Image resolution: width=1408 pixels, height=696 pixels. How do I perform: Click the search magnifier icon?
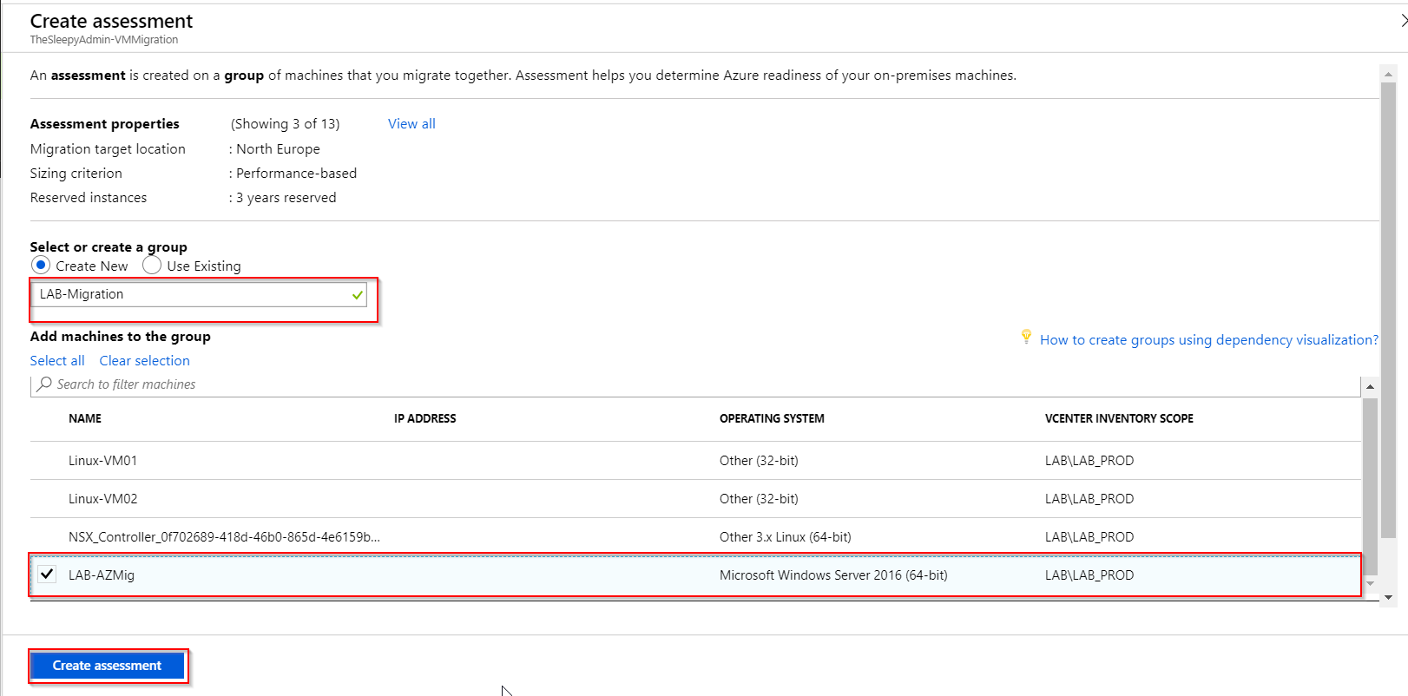coord(44,384)
